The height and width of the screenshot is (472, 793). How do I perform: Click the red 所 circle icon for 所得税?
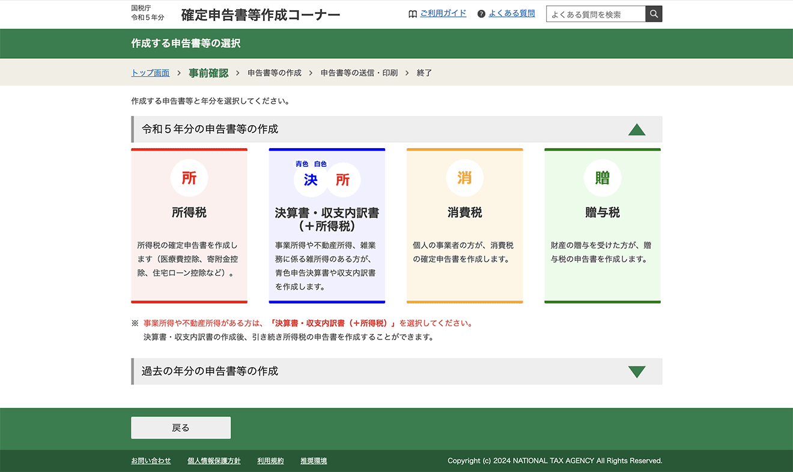189,178
